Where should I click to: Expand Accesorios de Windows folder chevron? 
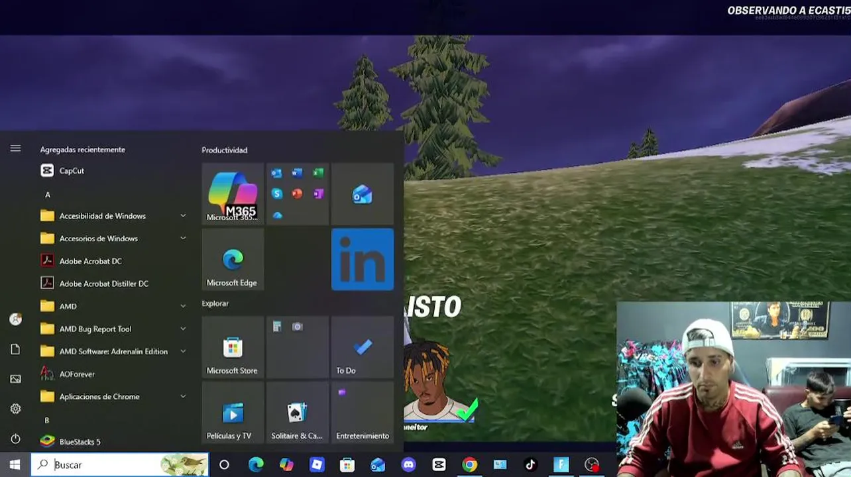point(183,238)
